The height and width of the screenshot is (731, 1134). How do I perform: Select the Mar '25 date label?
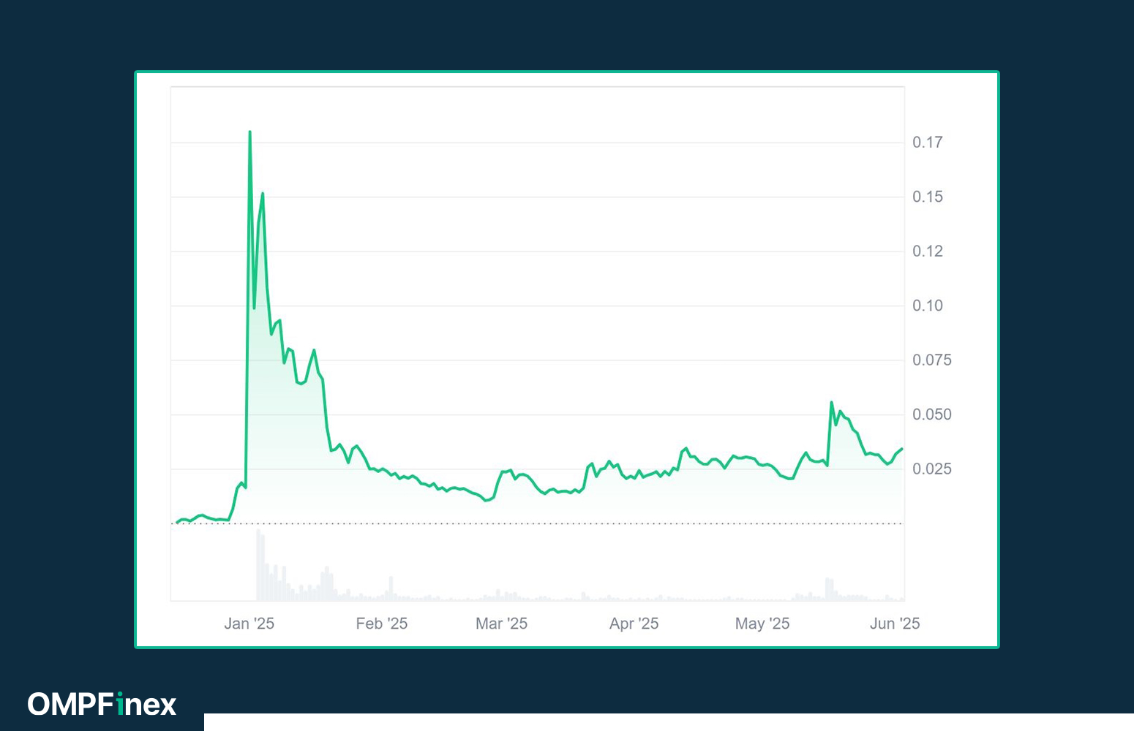(501, 624)
